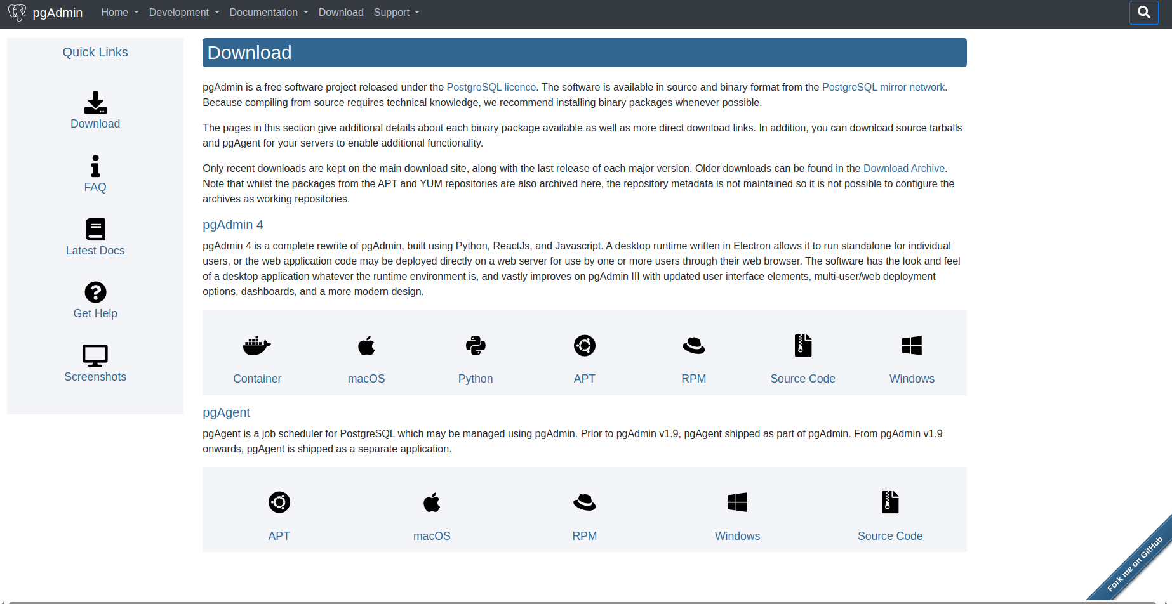This screenshot has width=1172, height=604.
Task: Open the search magnifier button
Action: tap(1144, 13)
